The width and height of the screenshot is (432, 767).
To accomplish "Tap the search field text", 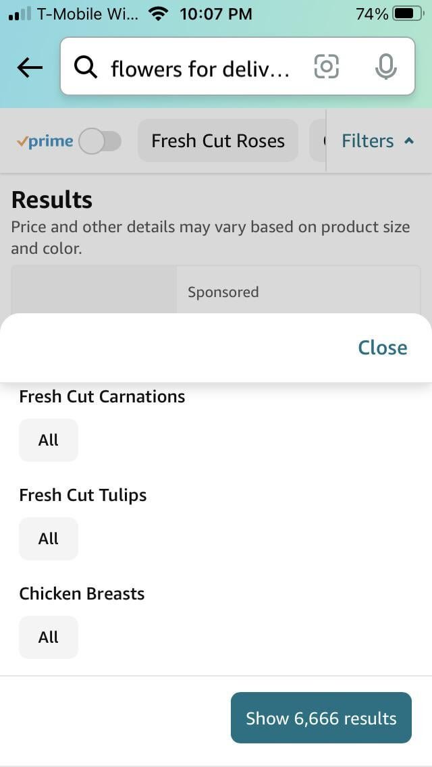I will 200,68.
